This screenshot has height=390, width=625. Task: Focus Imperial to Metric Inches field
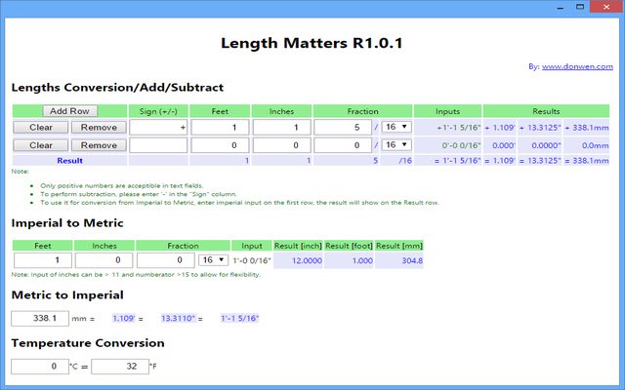[104, 260]
